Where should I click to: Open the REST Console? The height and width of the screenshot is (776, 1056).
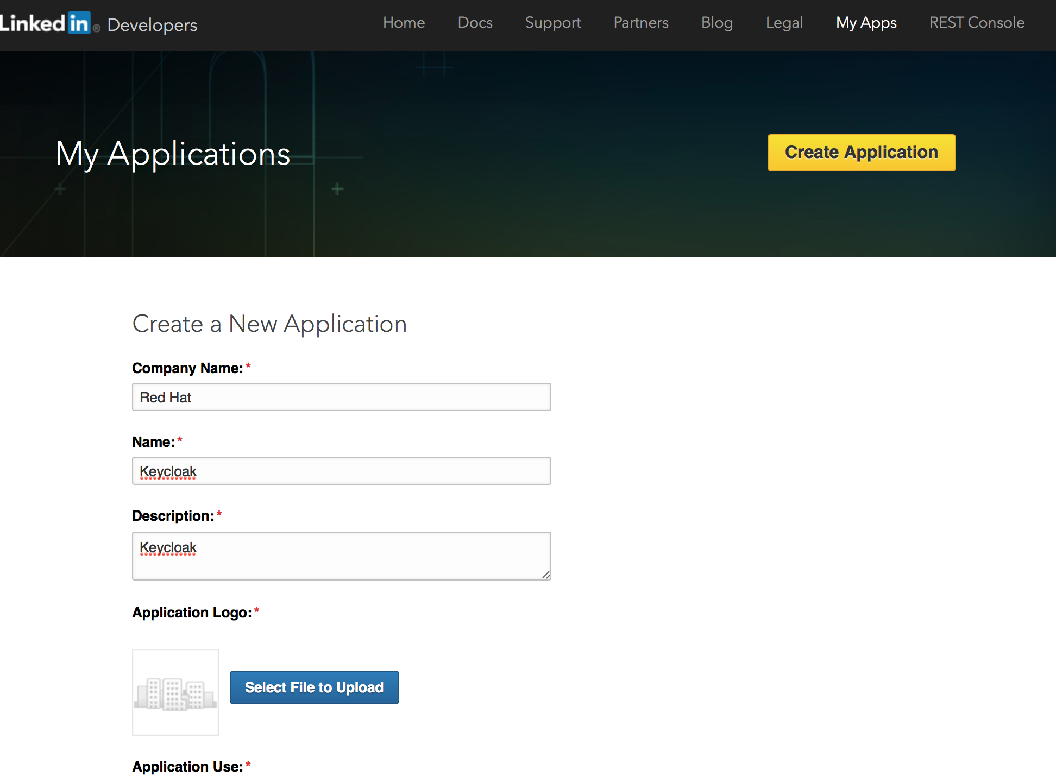pyautogui.click(x=976, y=23)
